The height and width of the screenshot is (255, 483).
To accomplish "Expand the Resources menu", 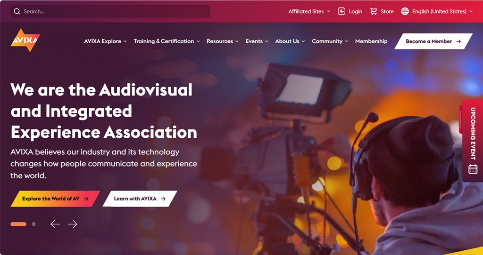I will coord(223,41).
